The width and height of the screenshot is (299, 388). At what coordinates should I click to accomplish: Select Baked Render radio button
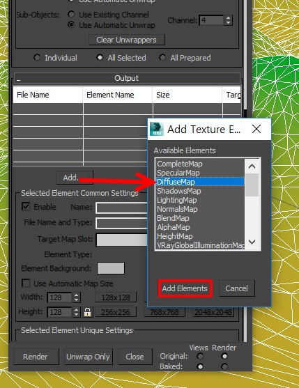click(224, 366)
